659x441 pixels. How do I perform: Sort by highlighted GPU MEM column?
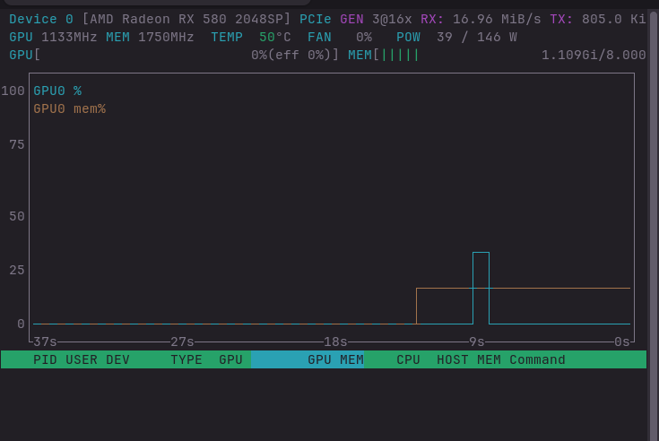pyautogui.click(x=335, y=360)
